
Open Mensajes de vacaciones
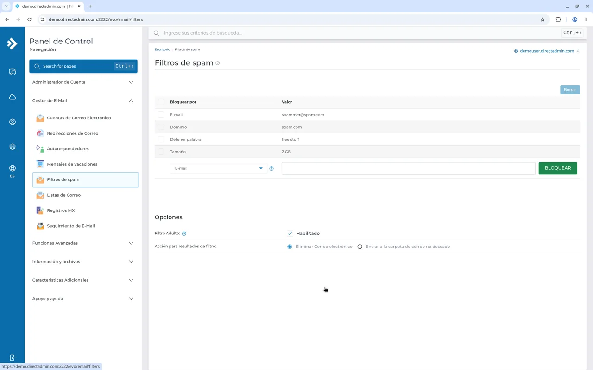tap(85, 164)
